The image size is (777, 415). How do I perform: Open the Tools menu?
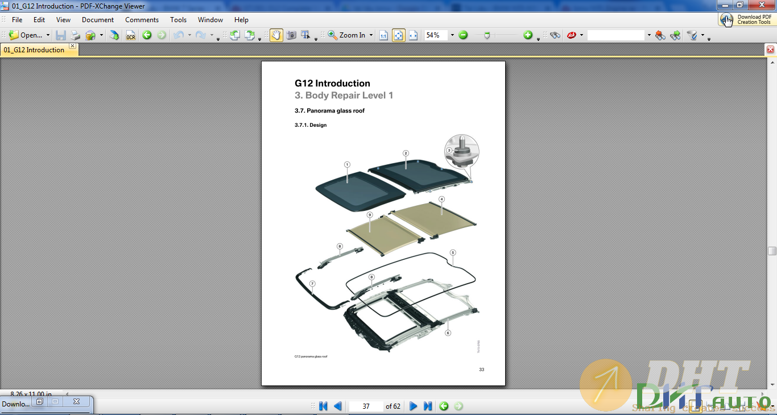click(179, 19)
